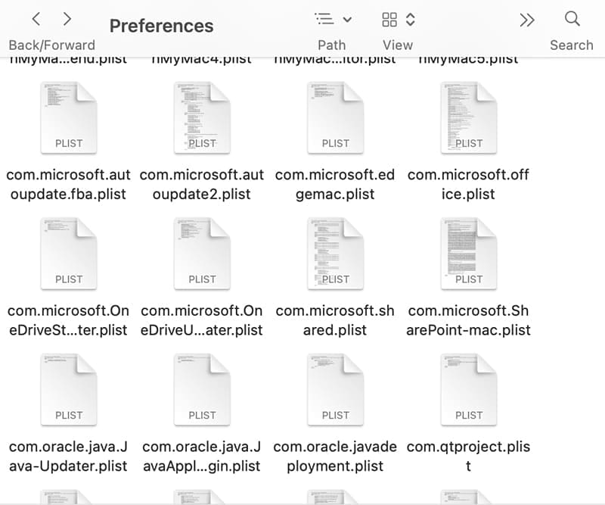This screenshot has height=505, width=605.
Task: Click the com.microsoft.autoupdate2.plist filename
Action: pos(202,184)
